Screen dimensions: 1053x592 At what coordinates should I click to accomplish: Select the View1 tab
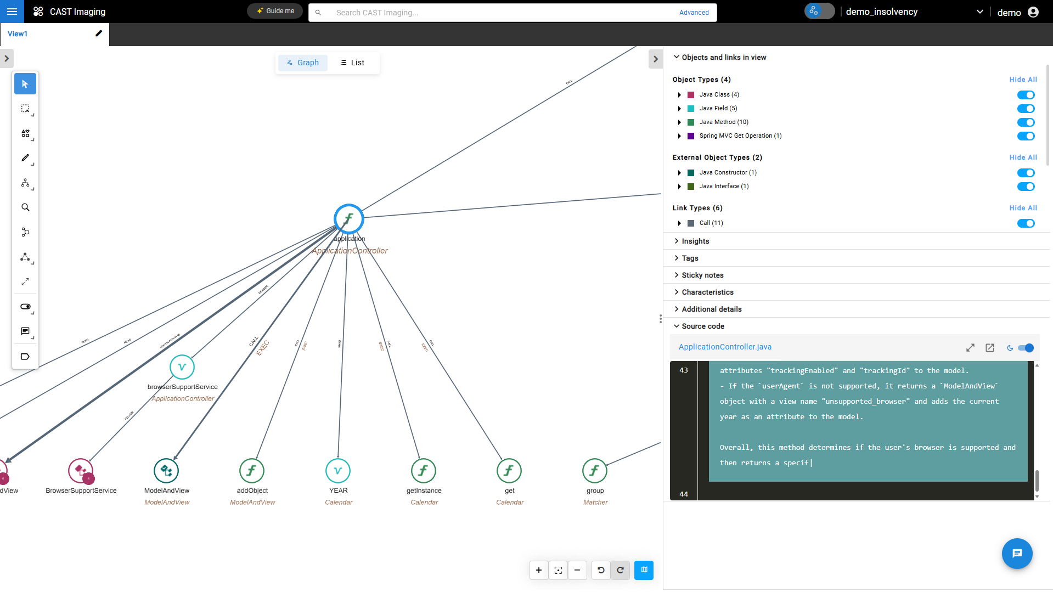[x=18, y=34]
